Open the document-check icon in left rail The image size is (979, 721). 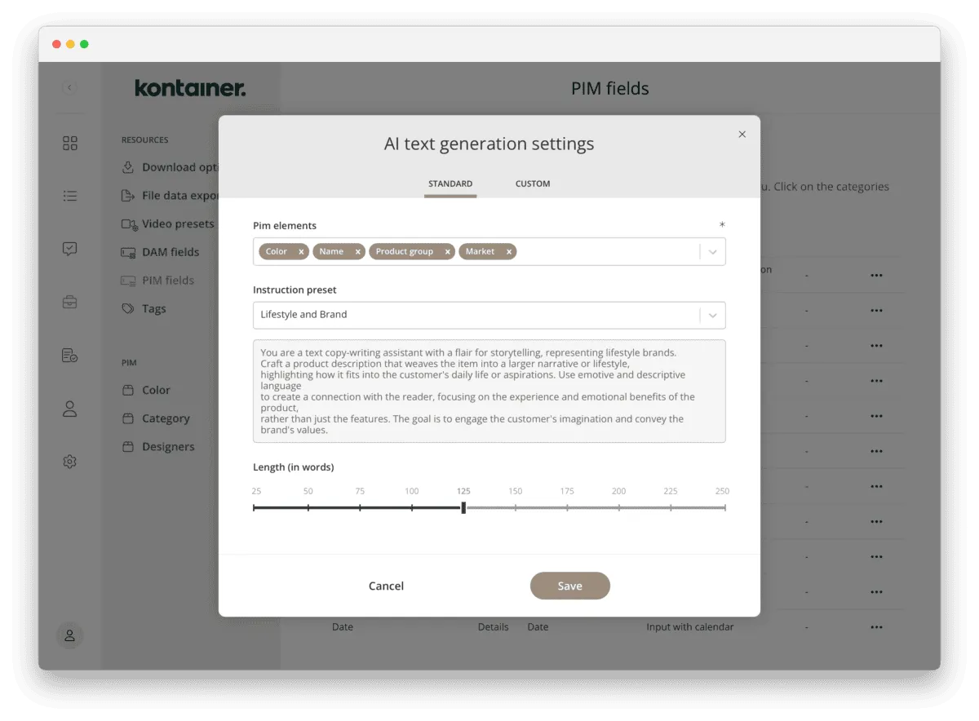70,355
